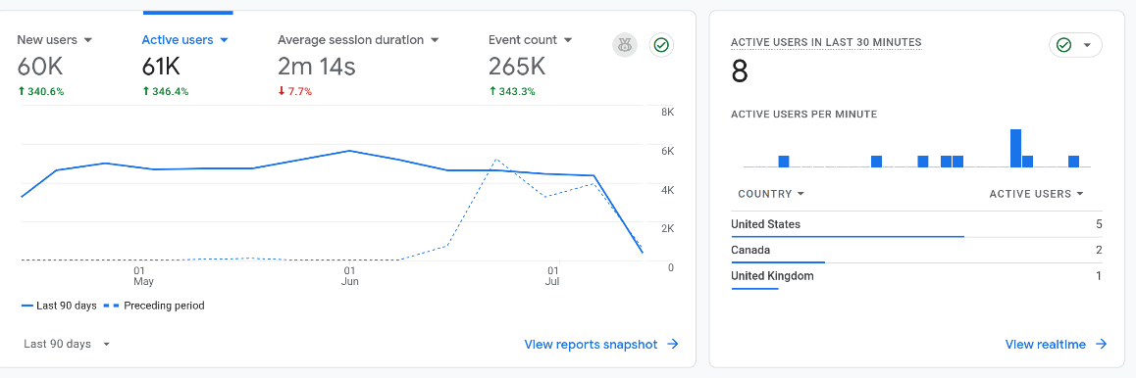Screen dimensions: 1136x378
Task: Open the New users metric dropdown
Action: pos(54,40)
